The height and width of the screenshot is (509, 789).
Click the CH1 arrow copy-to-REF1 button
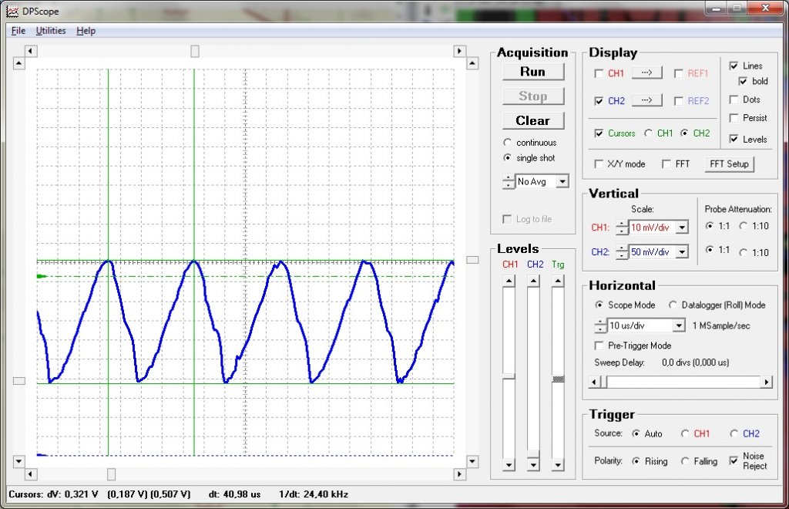(x=647, y=73)
